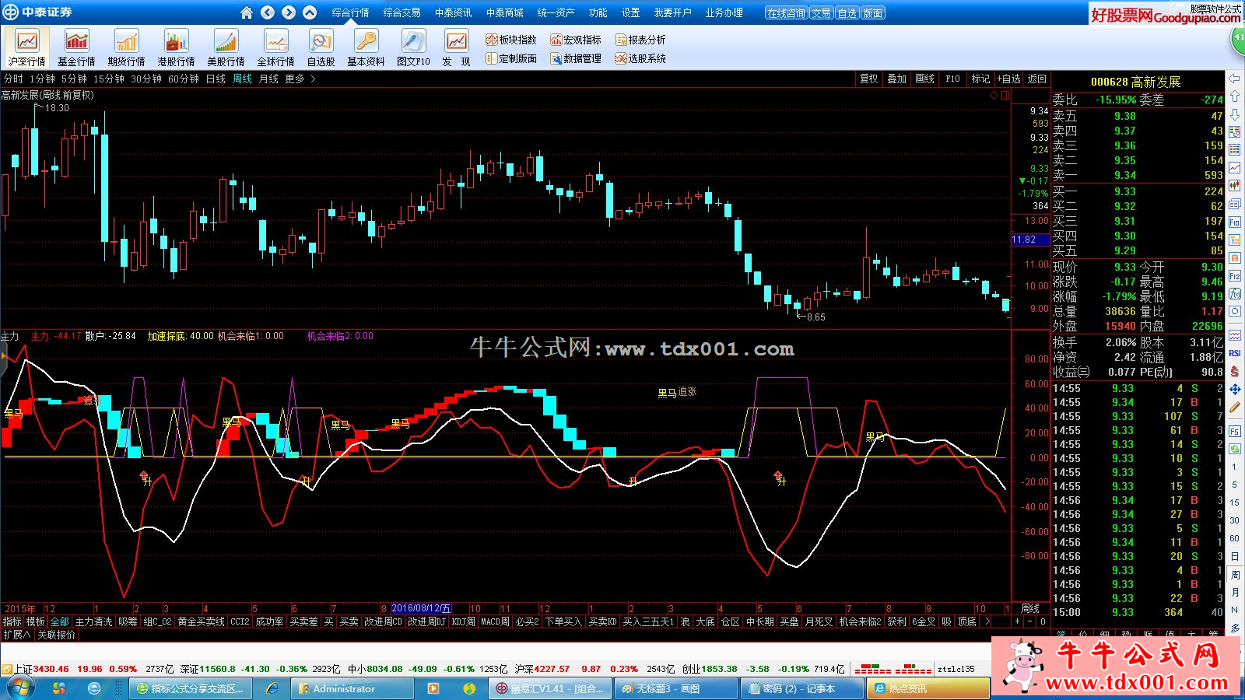Expand the 更多 periods list
Image resolution: width=1245 pixels, height=700 pixels.
300,79
